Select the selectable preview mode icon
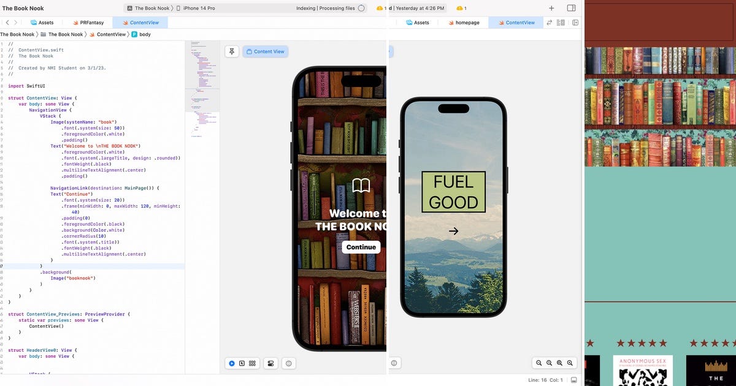This screenshot has width=736, height=386. point(242,363)
